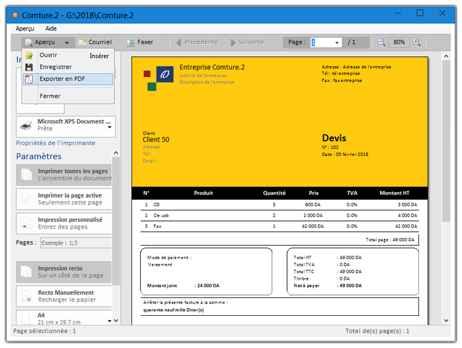
Task: Expand the A4 paper size dropdown
Action: click(x=109, y=320)
